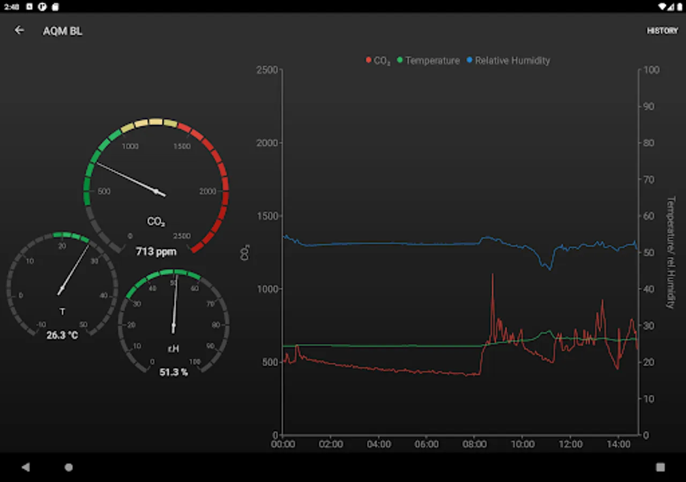Tap the Android home circle button
Screen dimensions: 686x482
pyautogui.click(x=69, y=467)
